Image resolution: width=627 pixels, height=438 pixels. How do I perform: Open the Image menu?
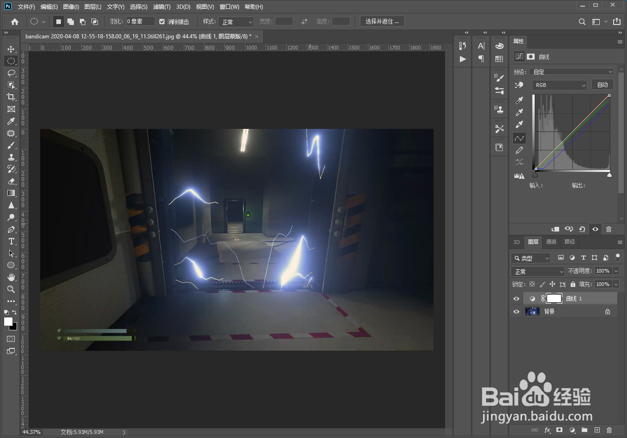click(x=71, y=7)
